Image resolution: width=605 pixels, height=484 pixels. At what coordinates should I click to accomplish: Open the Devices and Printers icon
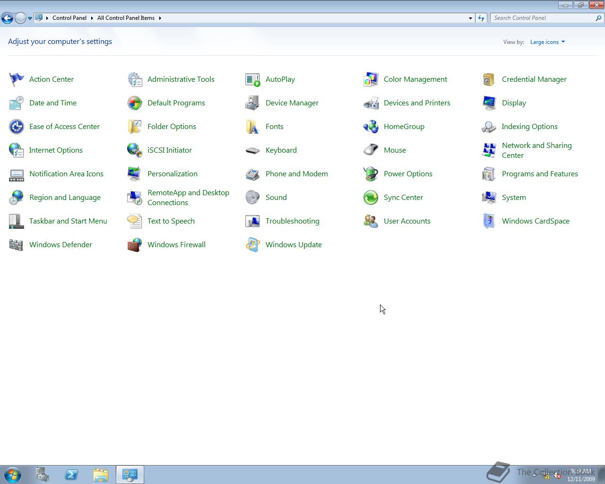tap(371, 103)
